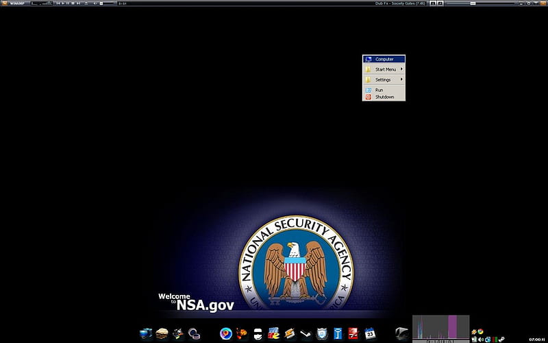Click the Winamp eject button

(86, 3)
